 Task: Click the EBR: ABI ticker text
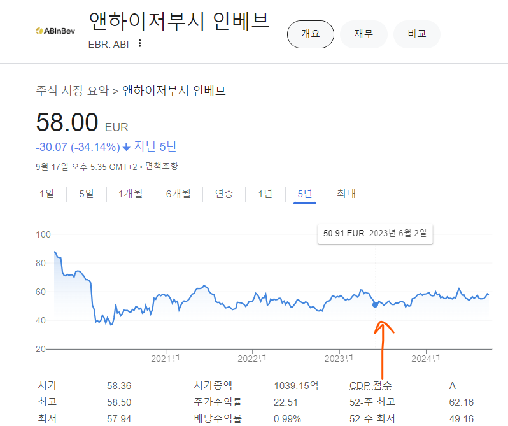(108, 45)
